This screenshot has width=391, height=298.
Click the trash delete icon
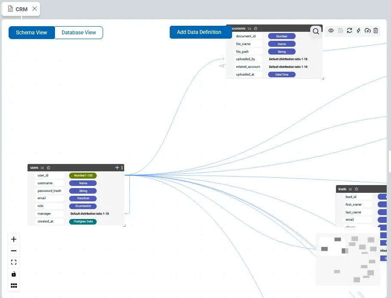click(x=376, y=30)
